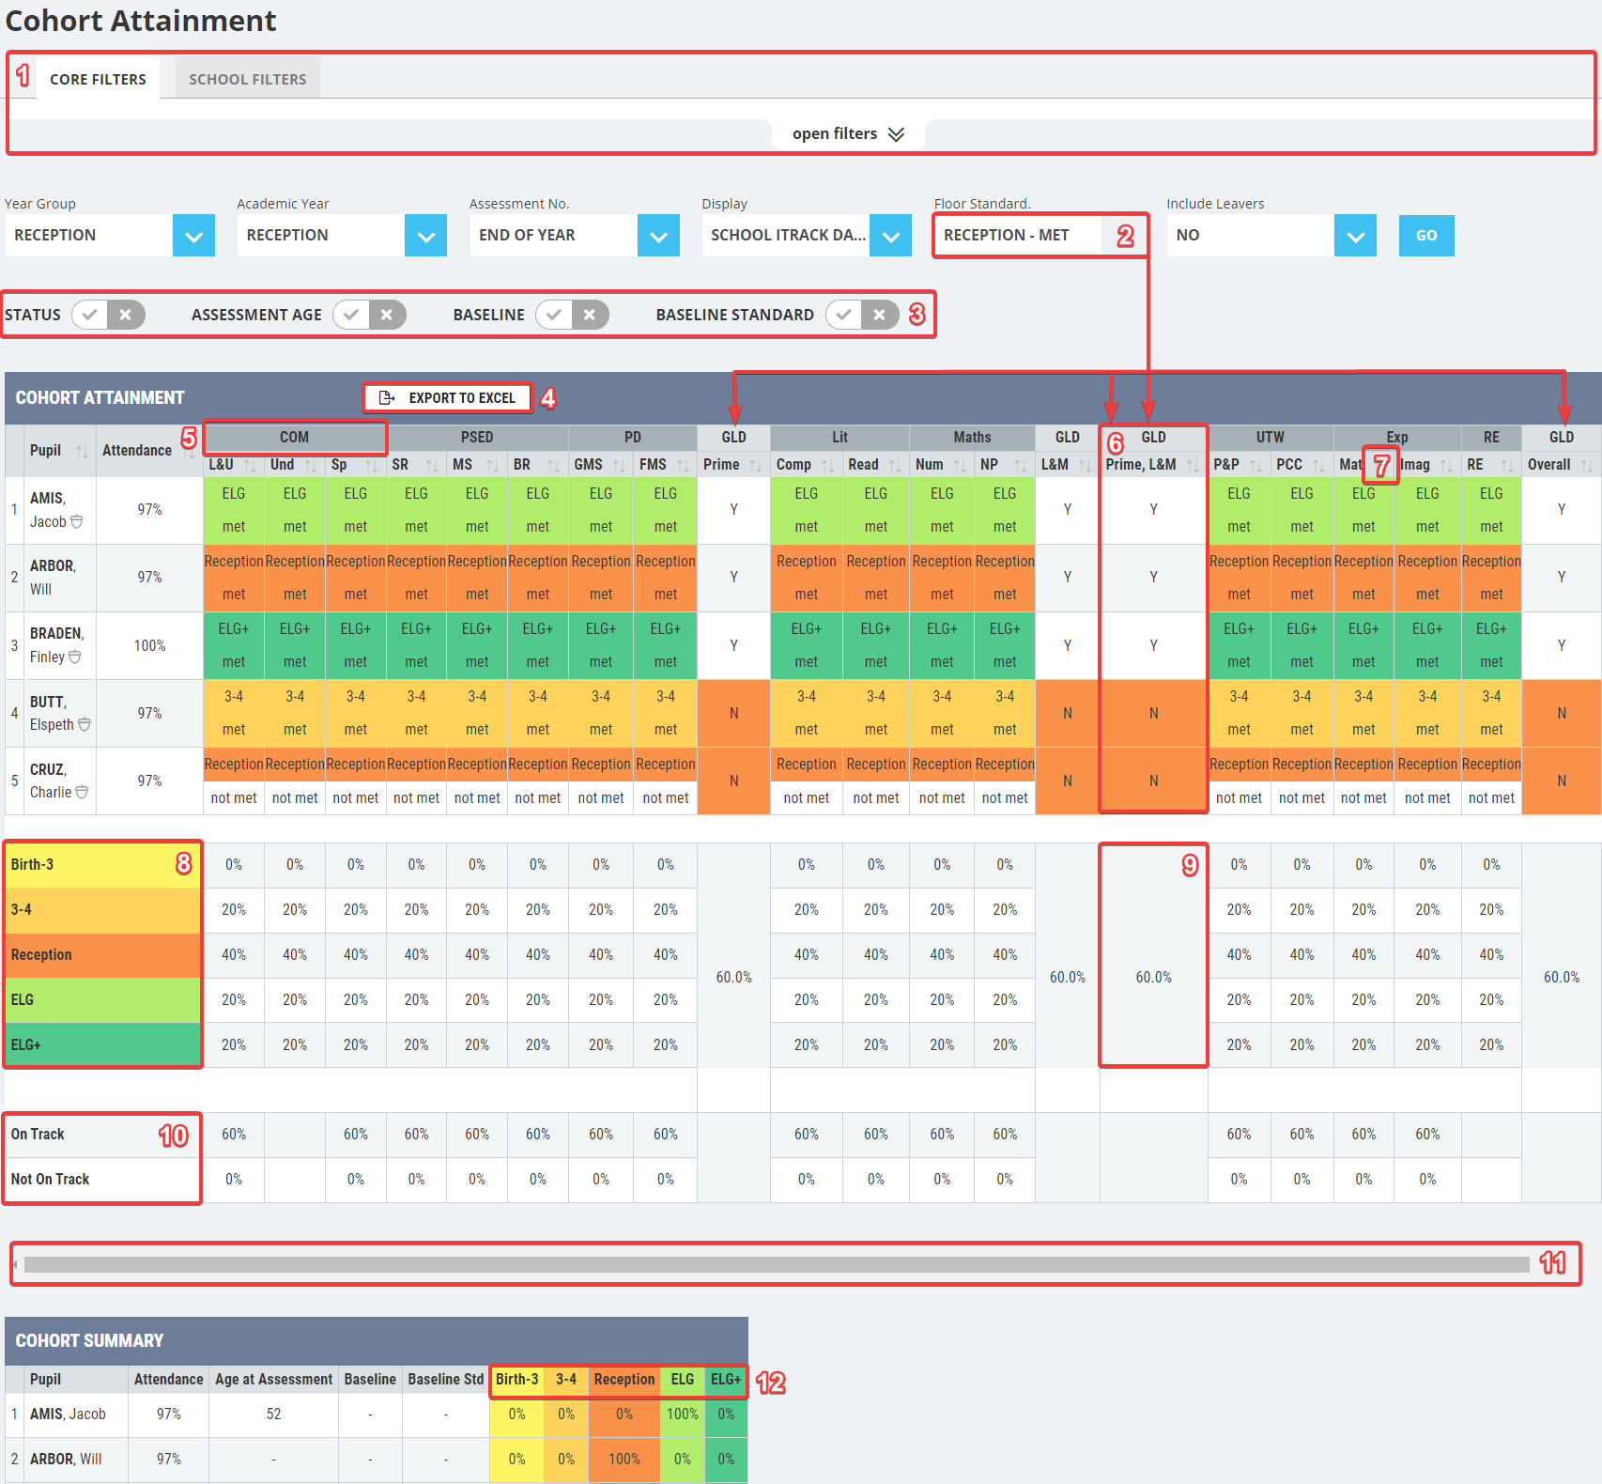The image size is (1602, 1484).
Task: Click EXPORT TO EXCEL button
Action: pos(448,398)
